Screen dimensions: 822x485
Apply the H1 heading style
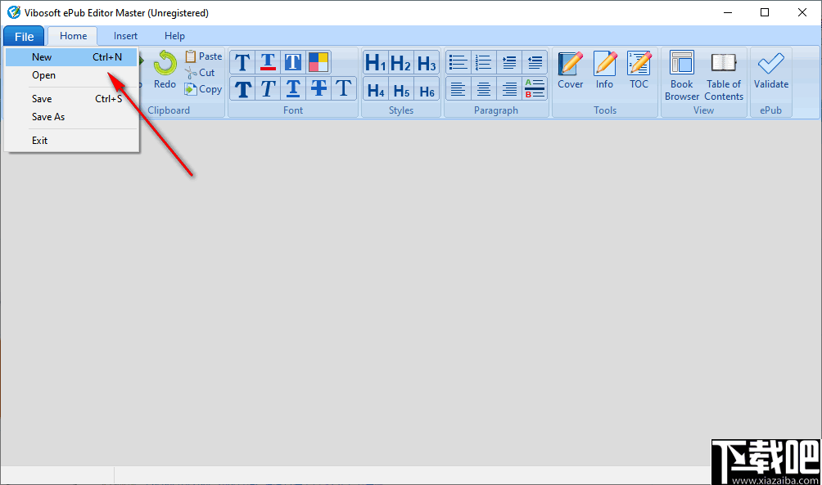click(x=374, y=61)
